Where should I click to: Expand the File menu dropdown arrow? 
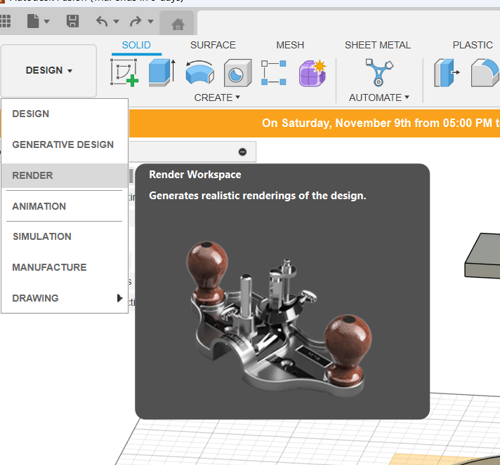point(46,22)
